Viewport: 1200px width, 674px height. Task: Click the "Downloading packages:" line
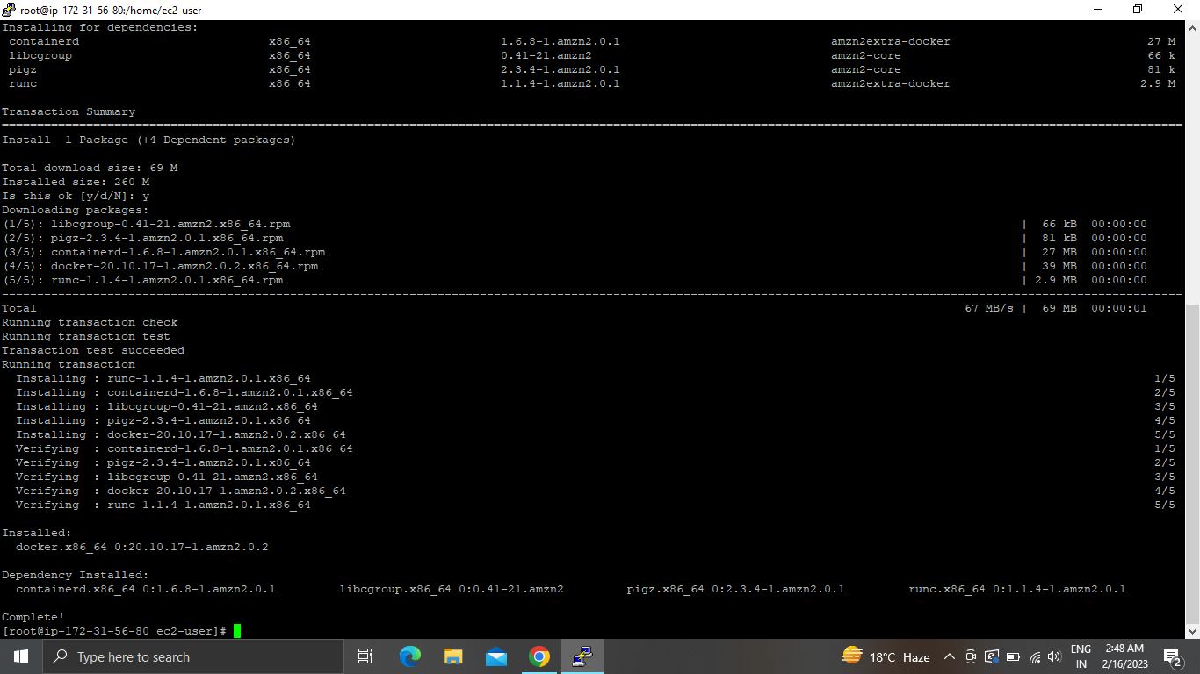[76, 210]
